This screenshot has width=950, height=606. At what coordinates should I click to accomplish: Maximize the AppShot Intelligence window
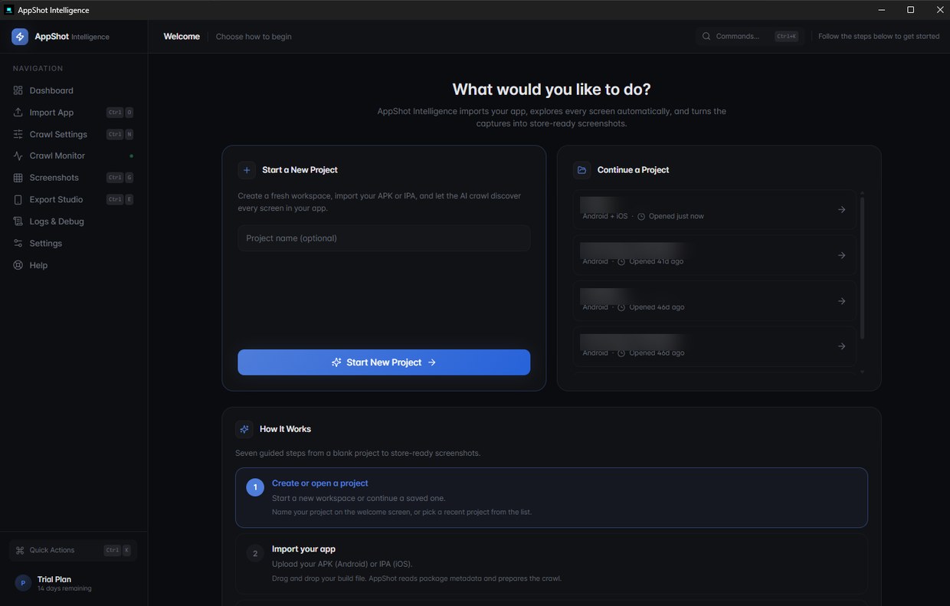tap(910, 10)
